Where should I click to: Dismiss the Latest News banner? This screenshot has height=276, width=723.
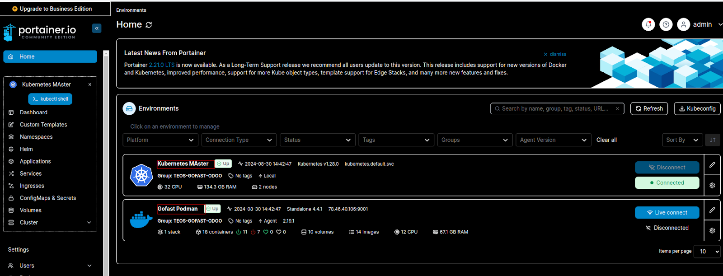(555, 54)
